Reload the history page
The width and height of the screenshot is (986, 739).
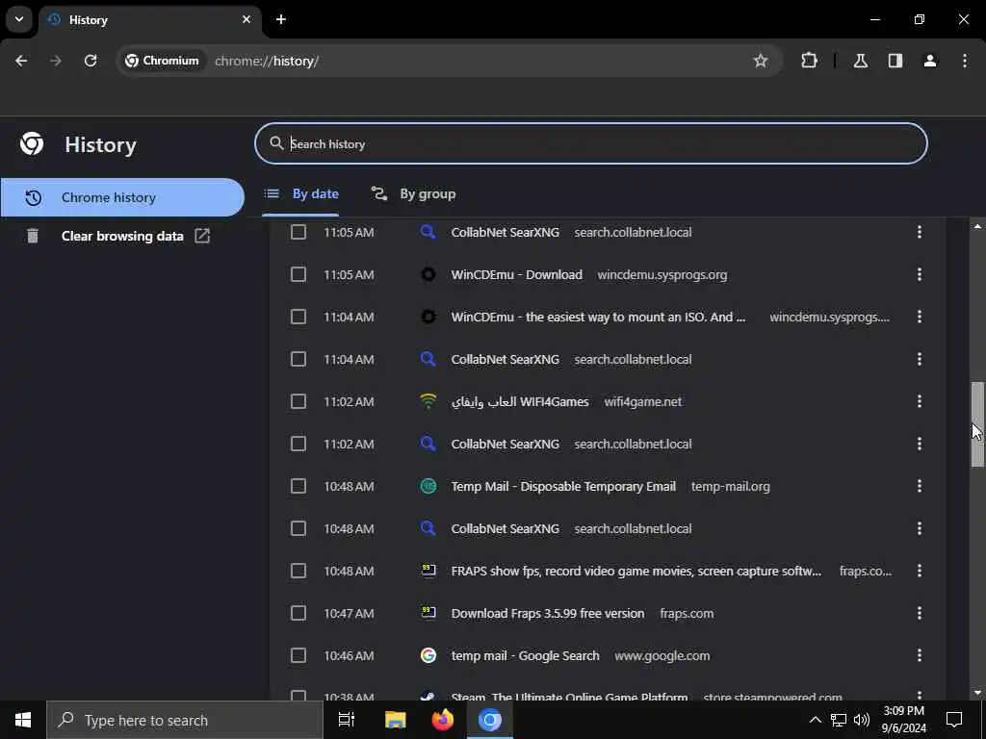pos(91,61)
